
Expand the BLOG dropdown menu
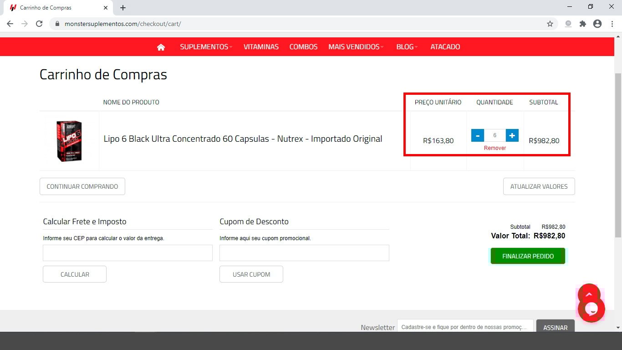[x=407, y=47]
